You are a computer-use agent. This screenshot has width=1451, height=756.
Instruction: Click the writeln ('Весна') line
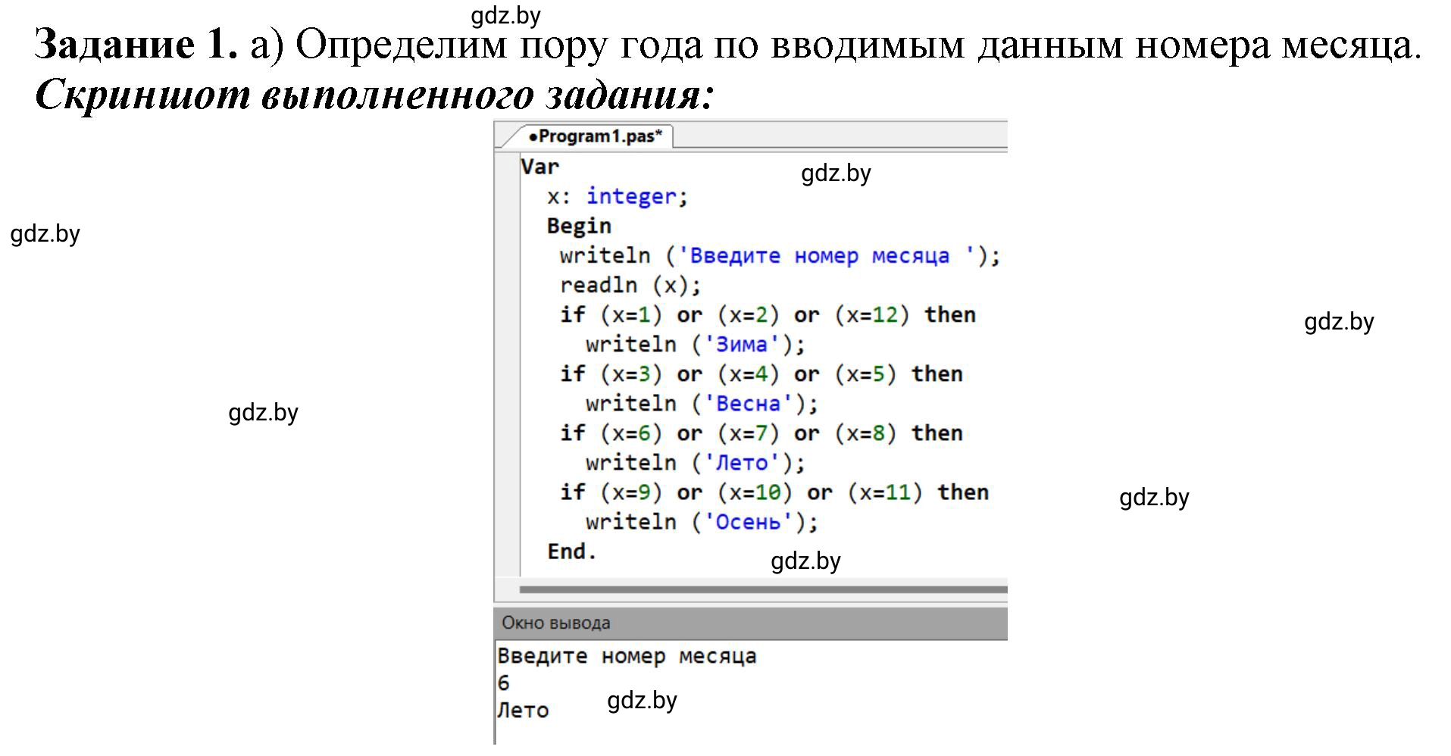pyautogui.click(x=702, y=403)
